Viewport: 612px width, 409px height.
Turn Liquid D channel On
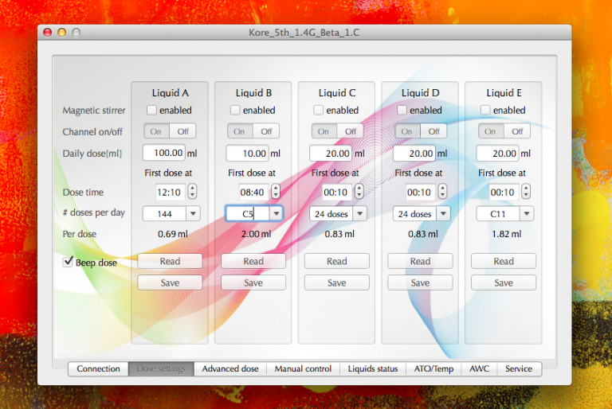[x=406, y=131]
